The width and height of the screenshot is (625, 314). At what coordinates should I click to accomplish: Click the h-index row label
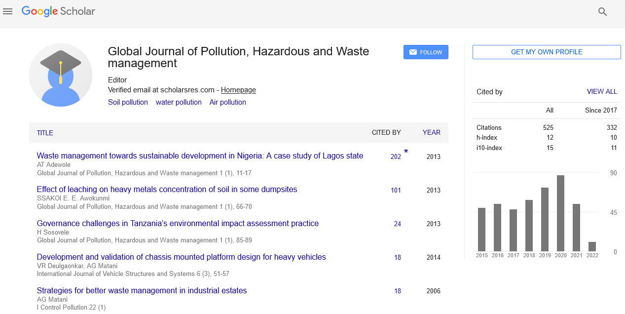pyautogui.click(x=487, y=138)
